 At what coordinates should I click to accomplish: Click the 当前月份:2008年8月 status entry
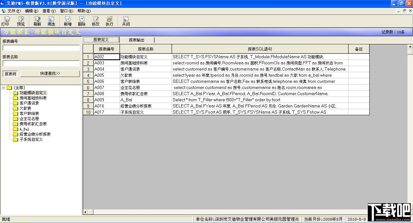click(323, 219)
